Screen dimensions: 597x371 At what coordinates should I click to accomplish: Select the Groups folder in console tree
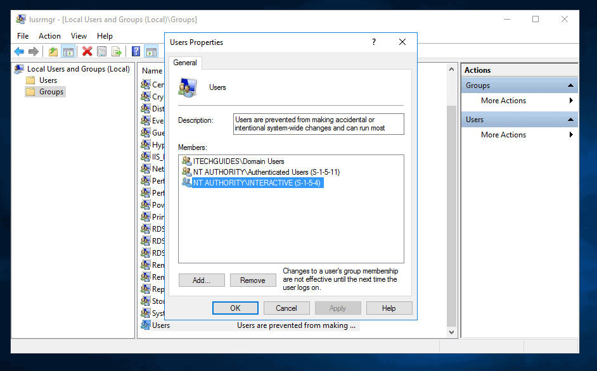click(45, 92)
